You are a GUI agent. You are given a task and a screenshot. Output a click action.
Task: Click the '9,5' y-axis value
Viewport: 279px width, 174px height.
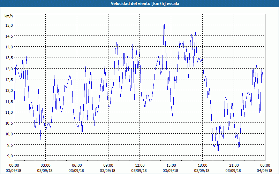coord(10,145)
